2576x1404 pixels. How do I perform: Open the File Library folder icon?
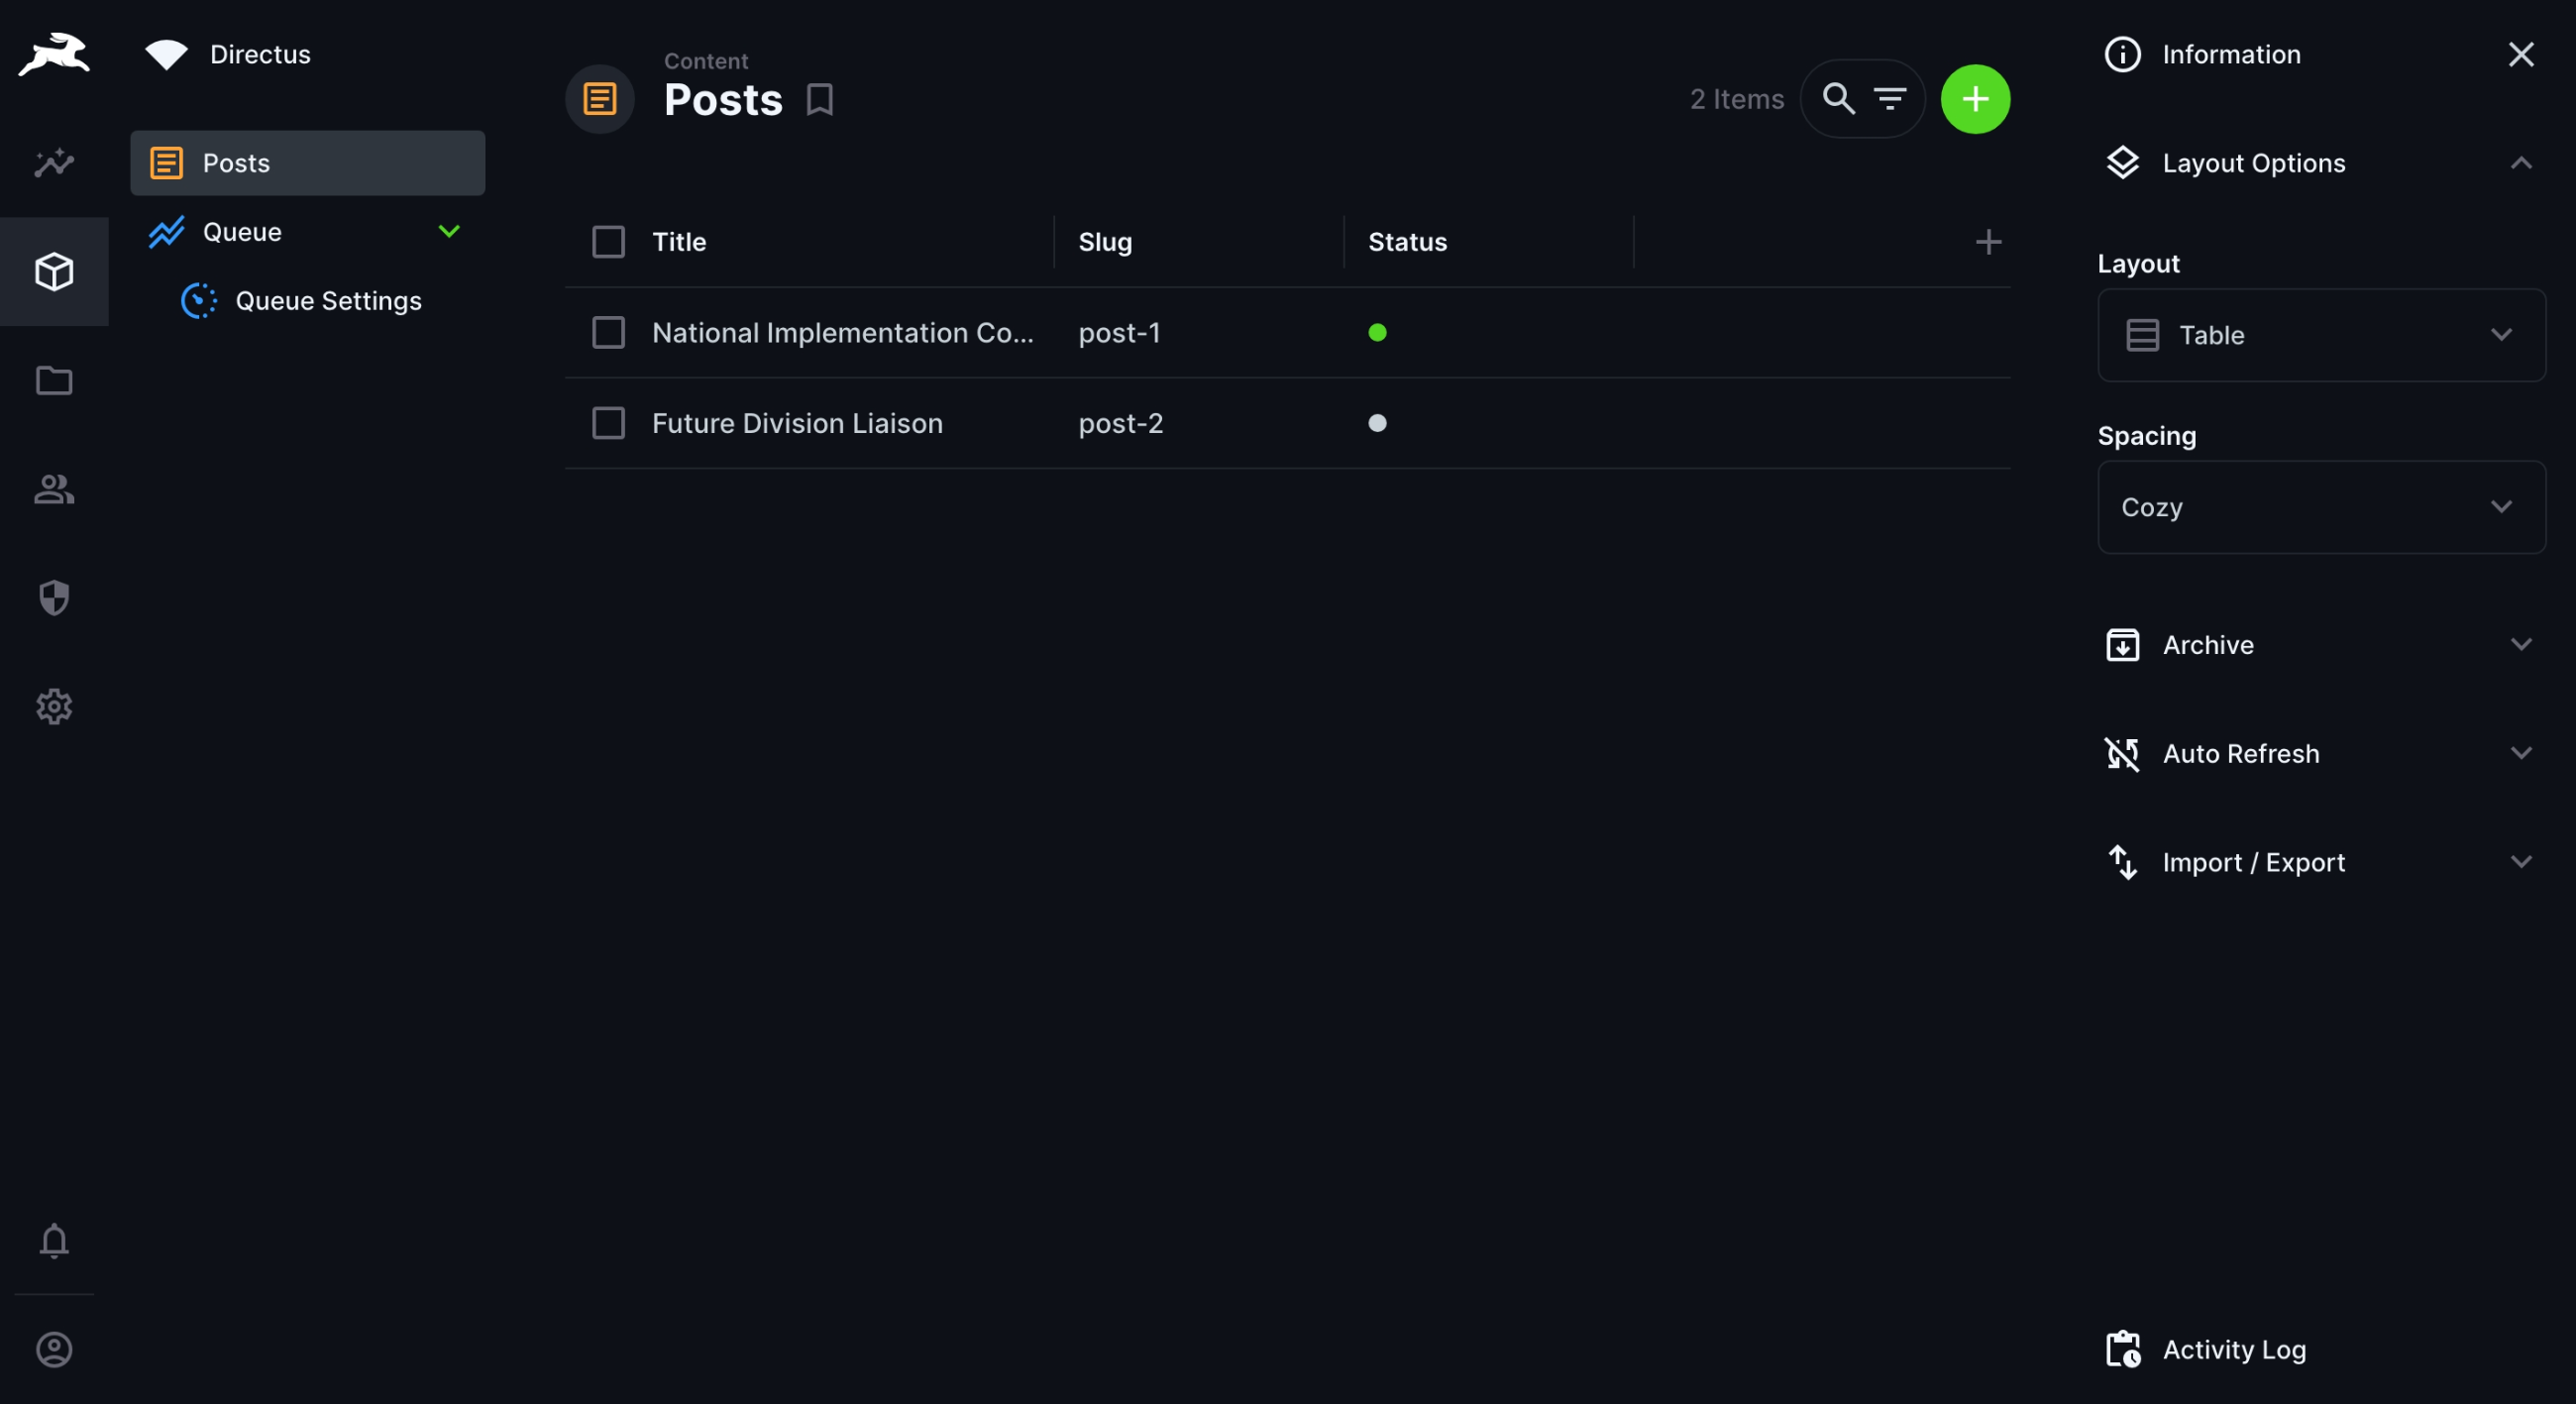(x=54, y=380)
